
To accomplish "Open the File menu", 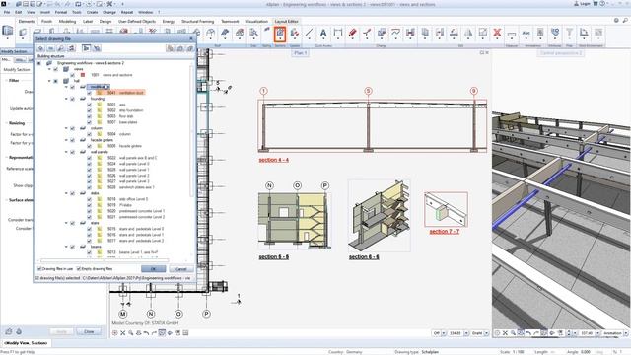I will [x=7, y=13].
